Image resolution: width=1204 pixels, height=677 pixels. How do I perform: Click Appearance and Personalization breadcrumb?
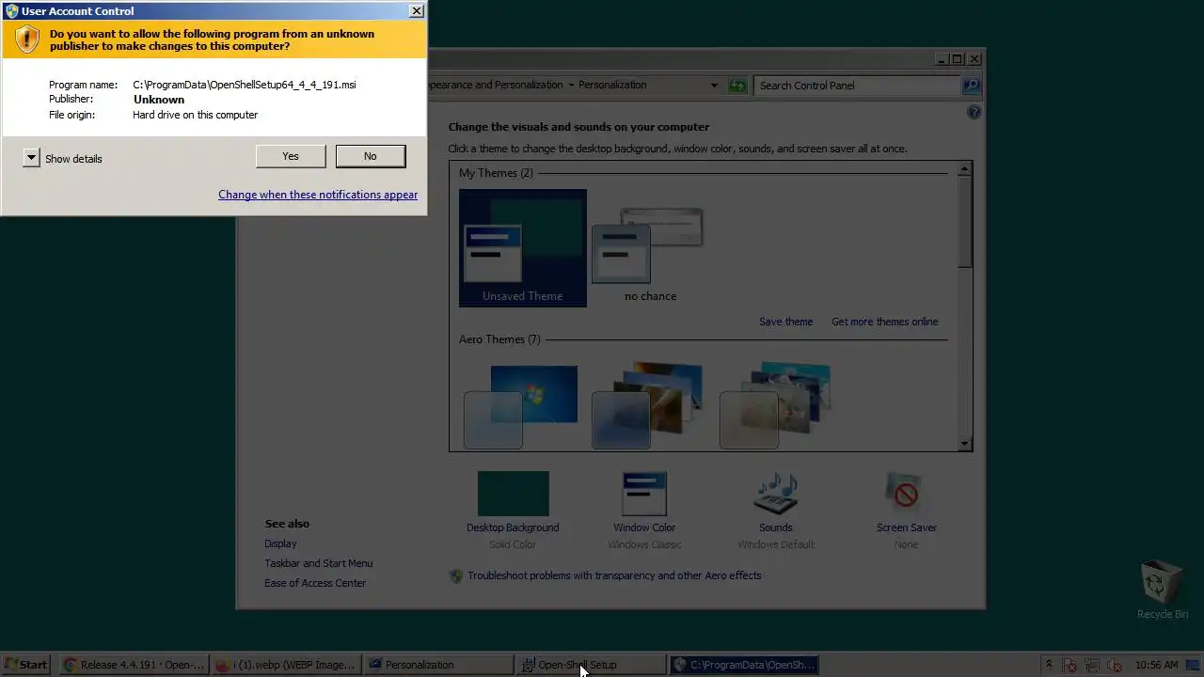[x=496, y=85]
